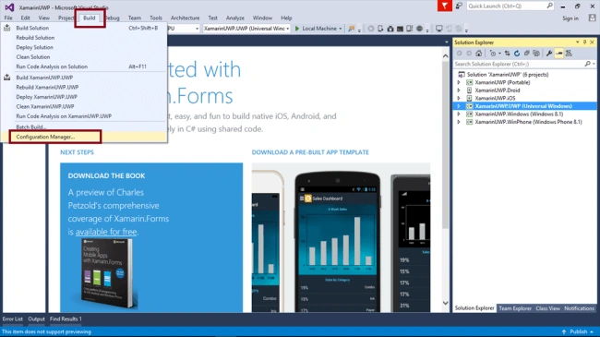Open the Analyze menu
Screen dimensions: 600x337
tap(235, 18)
